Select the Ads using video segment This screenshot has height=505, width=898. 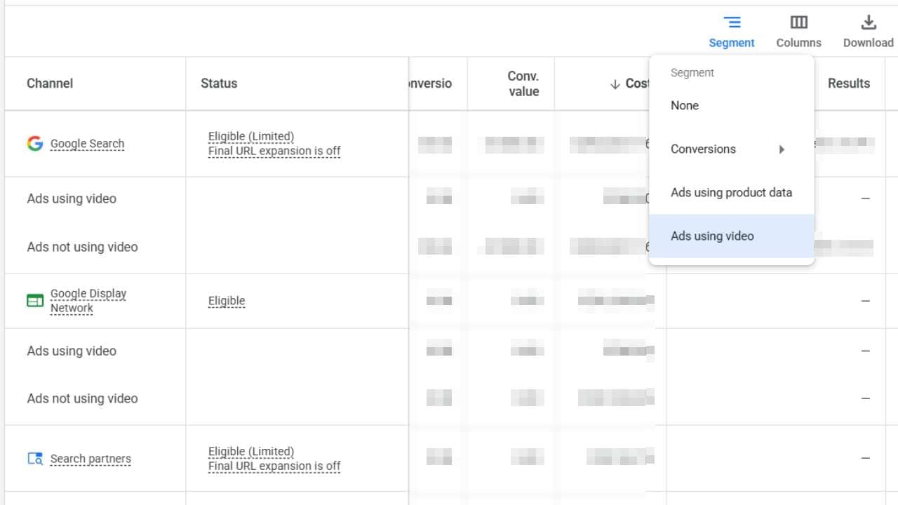pos(712,236)
